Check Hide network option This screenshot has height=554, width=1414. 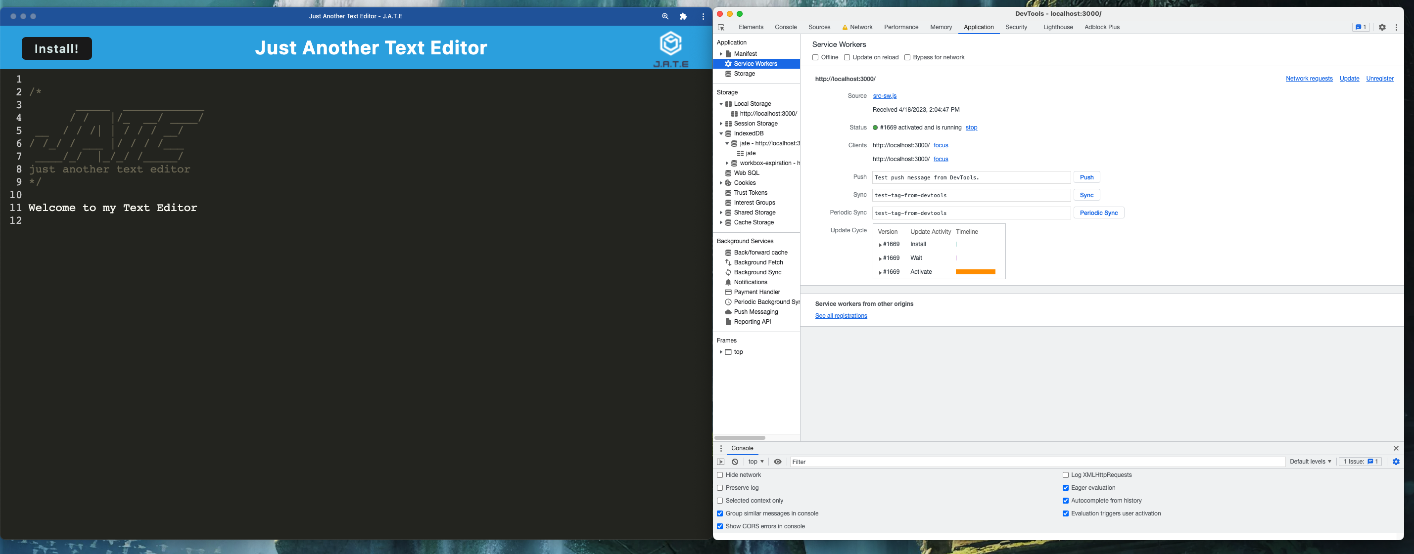click(x=720, y=475)
